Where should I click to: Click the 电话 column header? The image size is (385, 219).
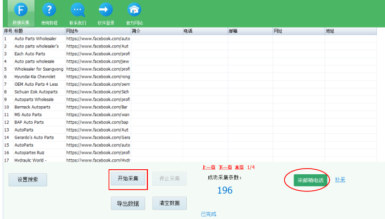point(206,31)
